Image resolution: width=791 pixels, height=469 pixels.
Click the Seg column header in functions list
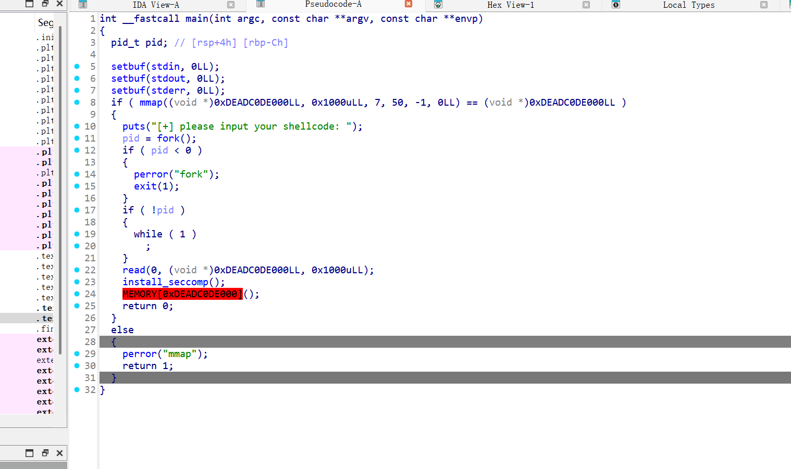[x=45, y=22]
